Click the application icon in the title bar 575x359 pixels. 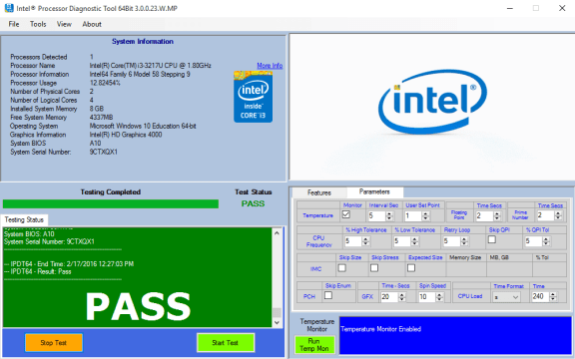pos(9,8)
